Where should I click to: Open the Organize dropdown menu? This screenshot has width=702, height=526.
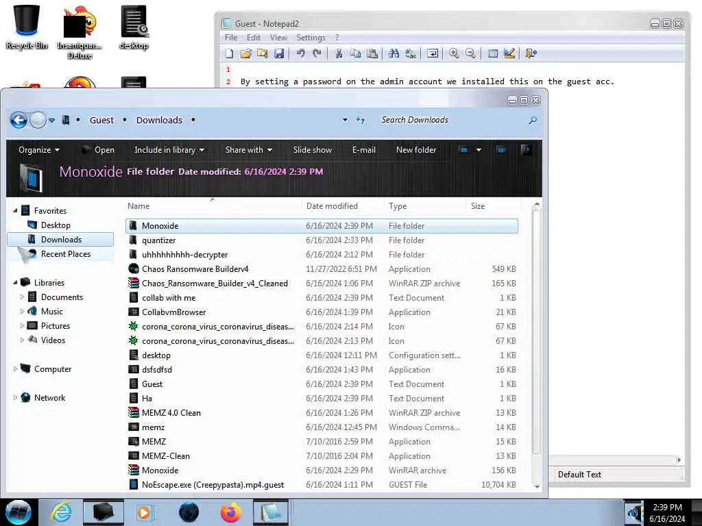tap(39, 150)
